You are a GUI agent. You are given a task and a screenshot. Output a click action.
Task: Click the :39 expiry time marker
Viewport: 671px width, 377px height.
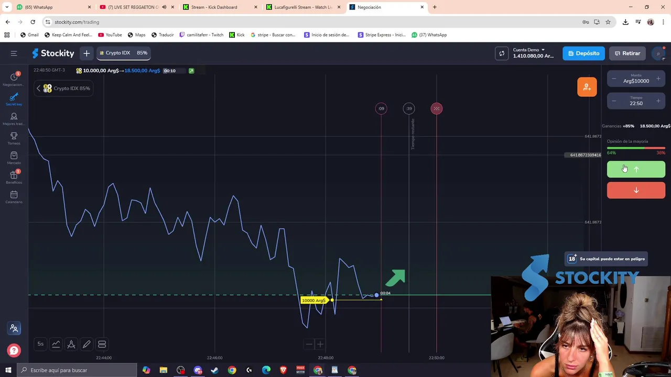[409, 108]
